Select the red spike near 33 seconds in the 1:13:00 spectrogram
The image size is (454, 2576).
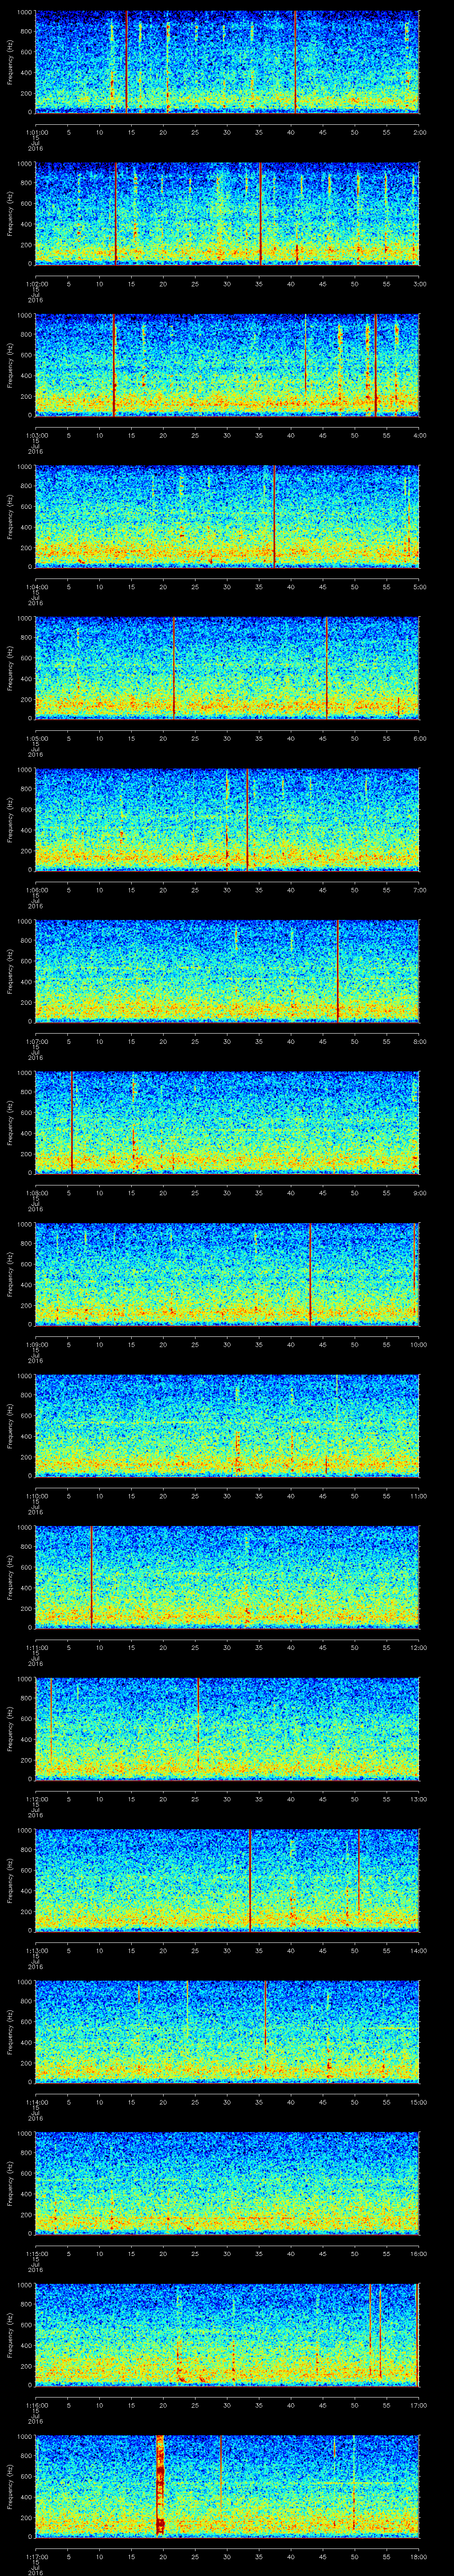click(x=250, y=1880)
